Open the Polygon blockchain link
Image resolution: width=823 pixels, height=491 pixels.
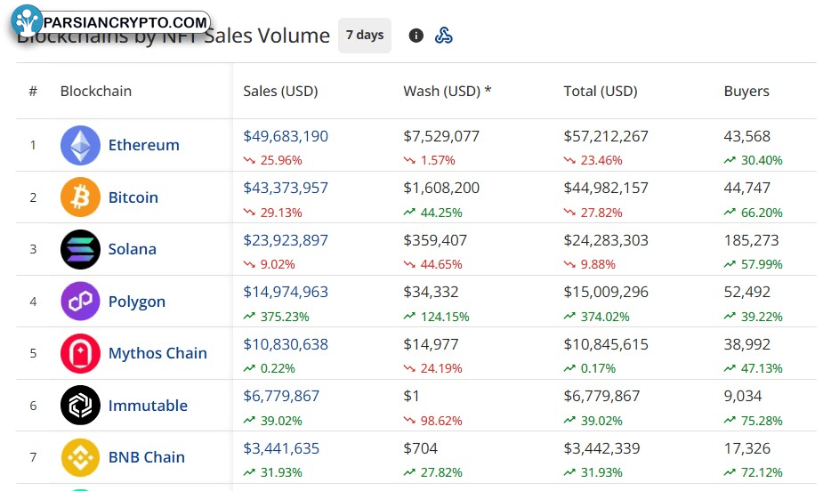[137, 302]
